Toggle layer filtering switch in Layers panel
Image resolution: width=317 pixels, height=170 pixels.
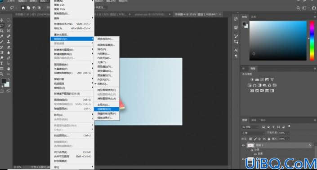pos(289,126)
